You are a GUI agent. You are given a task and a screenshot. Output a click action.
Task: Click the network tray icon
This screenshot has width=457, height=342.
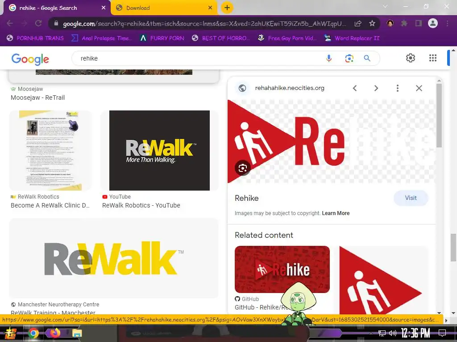click(x=382, y=333)
